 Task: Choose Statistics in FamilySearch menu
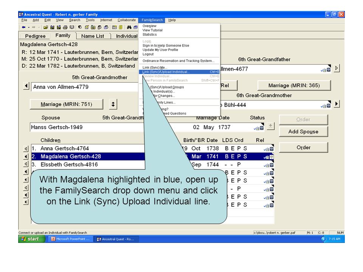pos(150,34)
